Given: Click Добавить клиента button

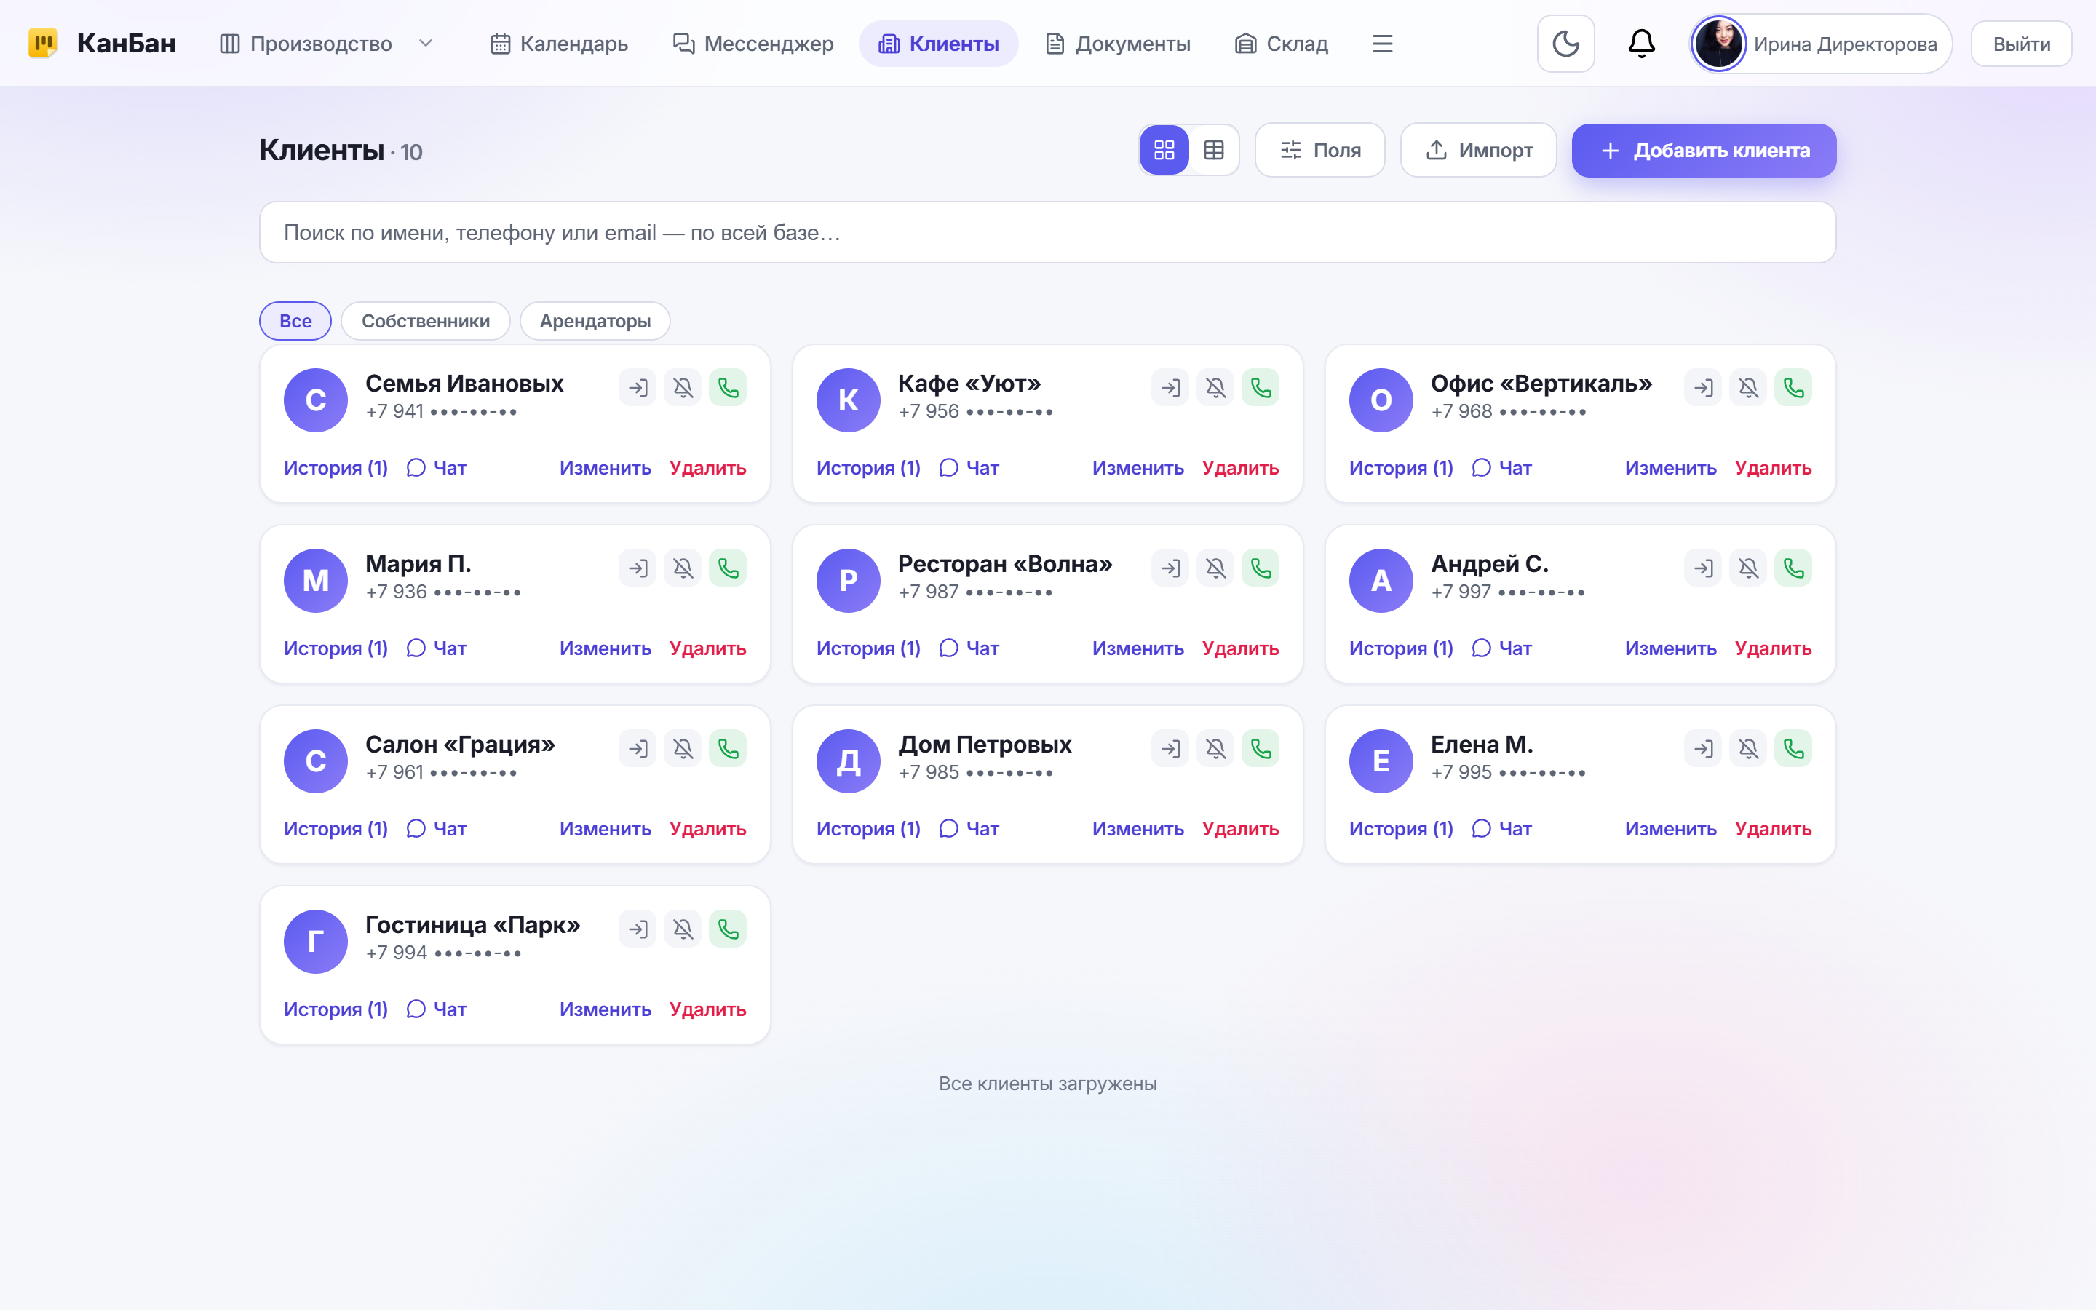Looking at the screenshot, I should (1704, 151).
